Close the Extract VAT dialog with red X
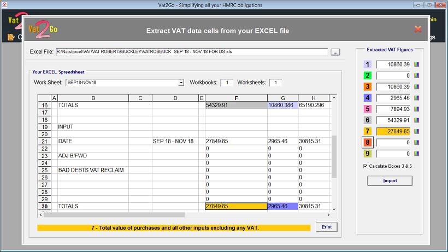 [418, 29]
